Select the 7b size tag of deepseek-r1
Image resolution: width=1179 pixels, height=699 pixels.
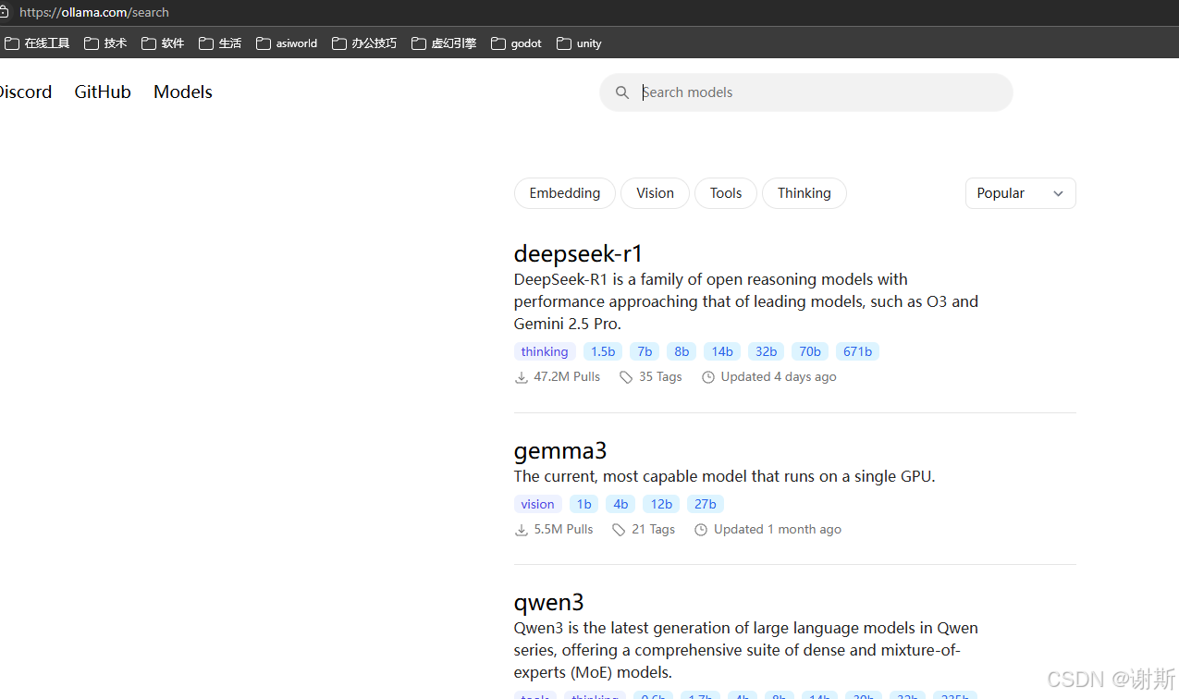click(645, 351)
